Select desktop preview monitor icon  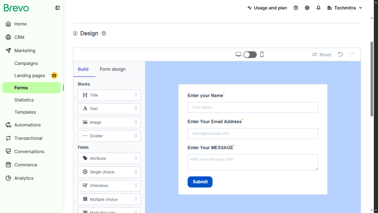pos(238,55)
